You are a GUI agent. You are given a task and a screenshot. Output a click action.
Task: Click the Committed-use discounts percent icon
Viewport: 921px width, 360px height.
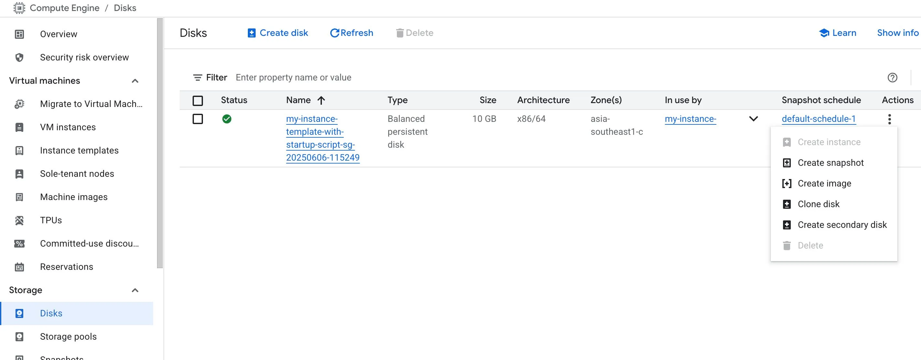(x=19, y=243)
